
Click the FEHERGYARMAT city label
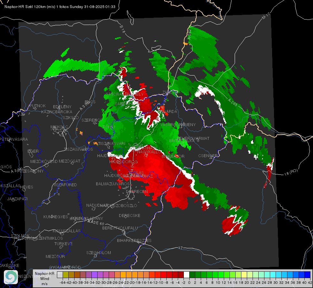[193, 138]
